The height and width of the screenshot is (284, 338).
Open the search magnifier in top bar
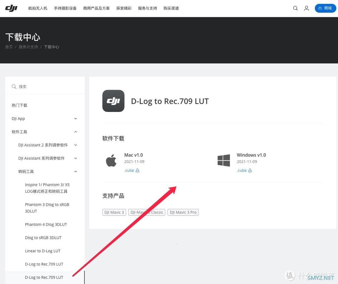tap(295, 8)
